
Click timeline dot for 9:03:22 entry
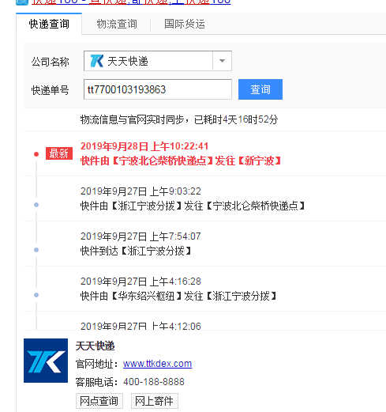point(36,205)
